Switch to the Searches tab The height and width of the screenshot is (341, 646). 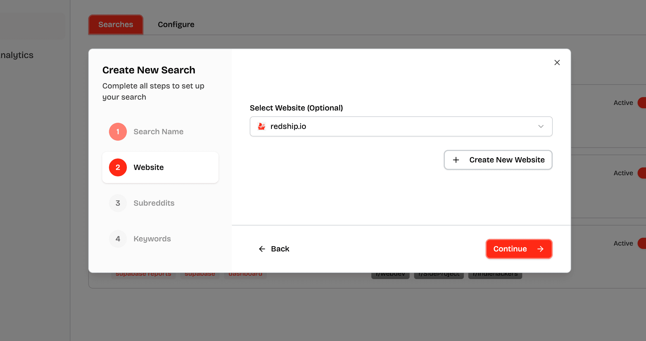pos(115,24)
